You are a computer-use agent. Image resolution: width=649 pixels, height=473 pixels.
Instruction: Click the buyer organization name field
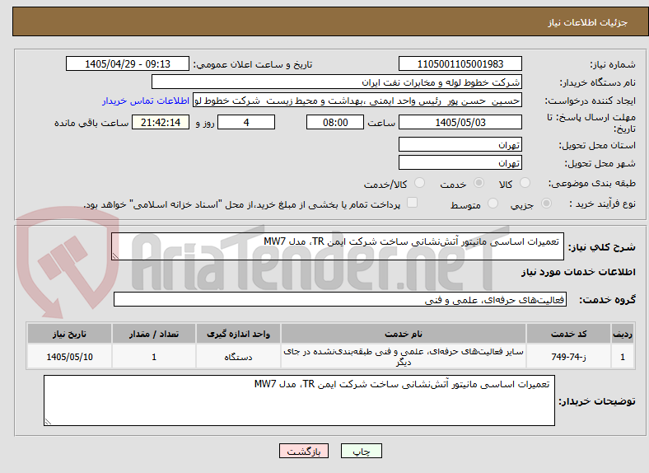337,82
